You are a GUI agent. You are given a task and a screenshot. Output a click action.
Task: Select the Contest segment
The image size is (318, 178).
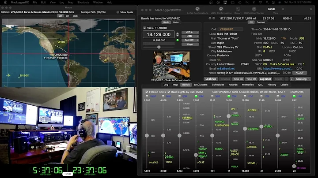[261, 22]
